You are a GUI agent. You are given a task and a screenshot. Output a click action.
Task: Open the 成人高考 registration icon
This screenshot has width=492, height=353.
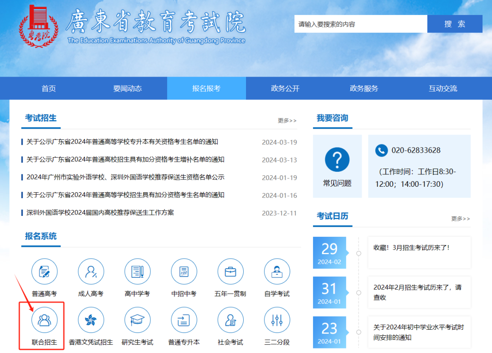point(91,272)
